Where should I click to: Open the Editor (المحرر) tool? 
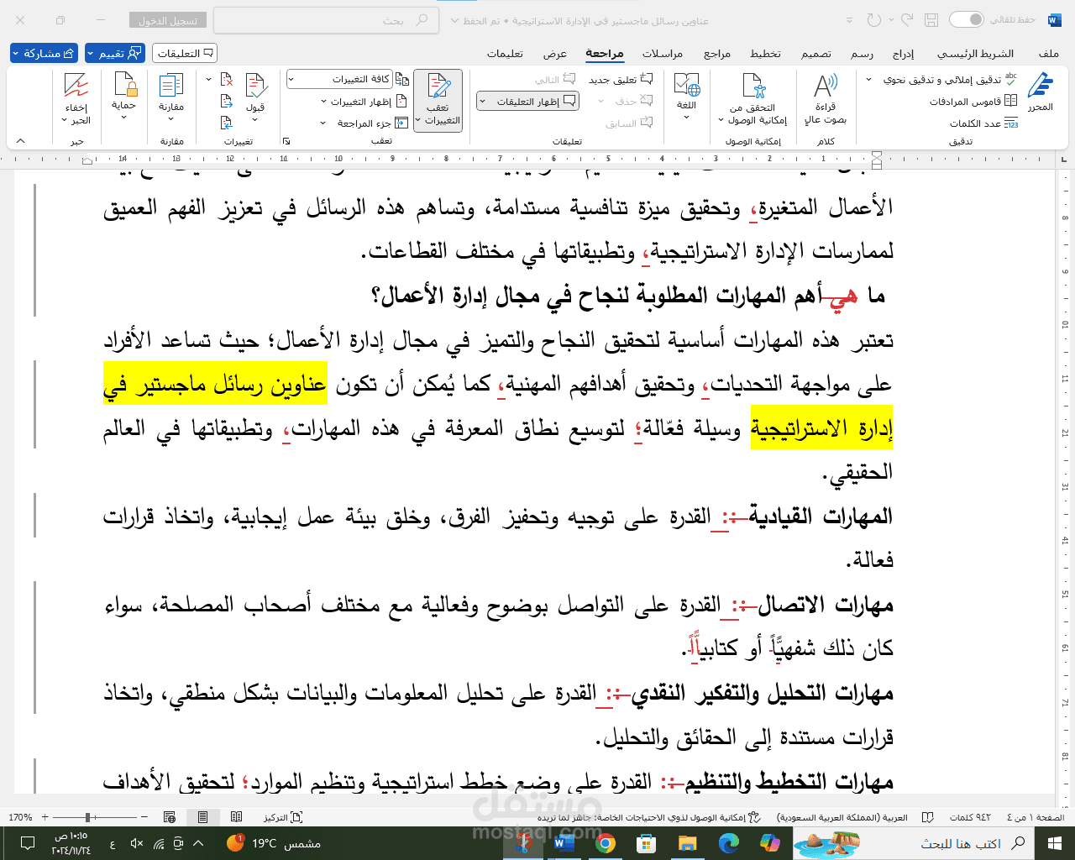click(1040, 93)
